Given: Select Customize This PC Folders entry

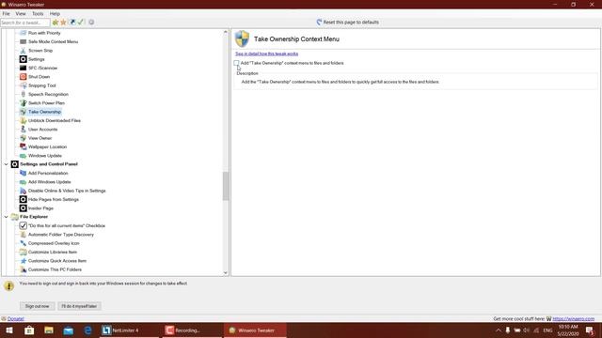Looking at the screenshot, I should (x=55, y=269).
